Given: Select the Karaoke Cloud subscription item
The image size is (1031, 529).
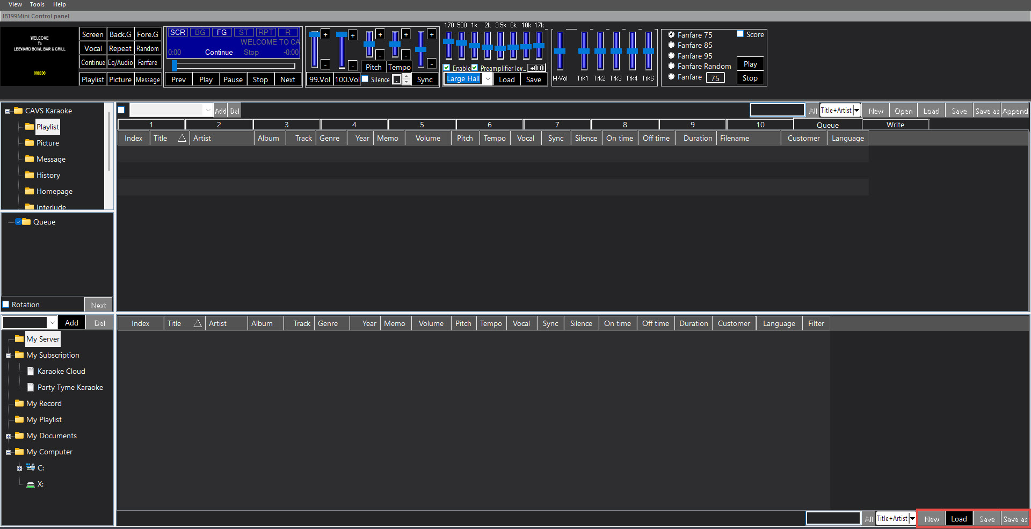Looking at the screenshot, I should pos(61,371).
